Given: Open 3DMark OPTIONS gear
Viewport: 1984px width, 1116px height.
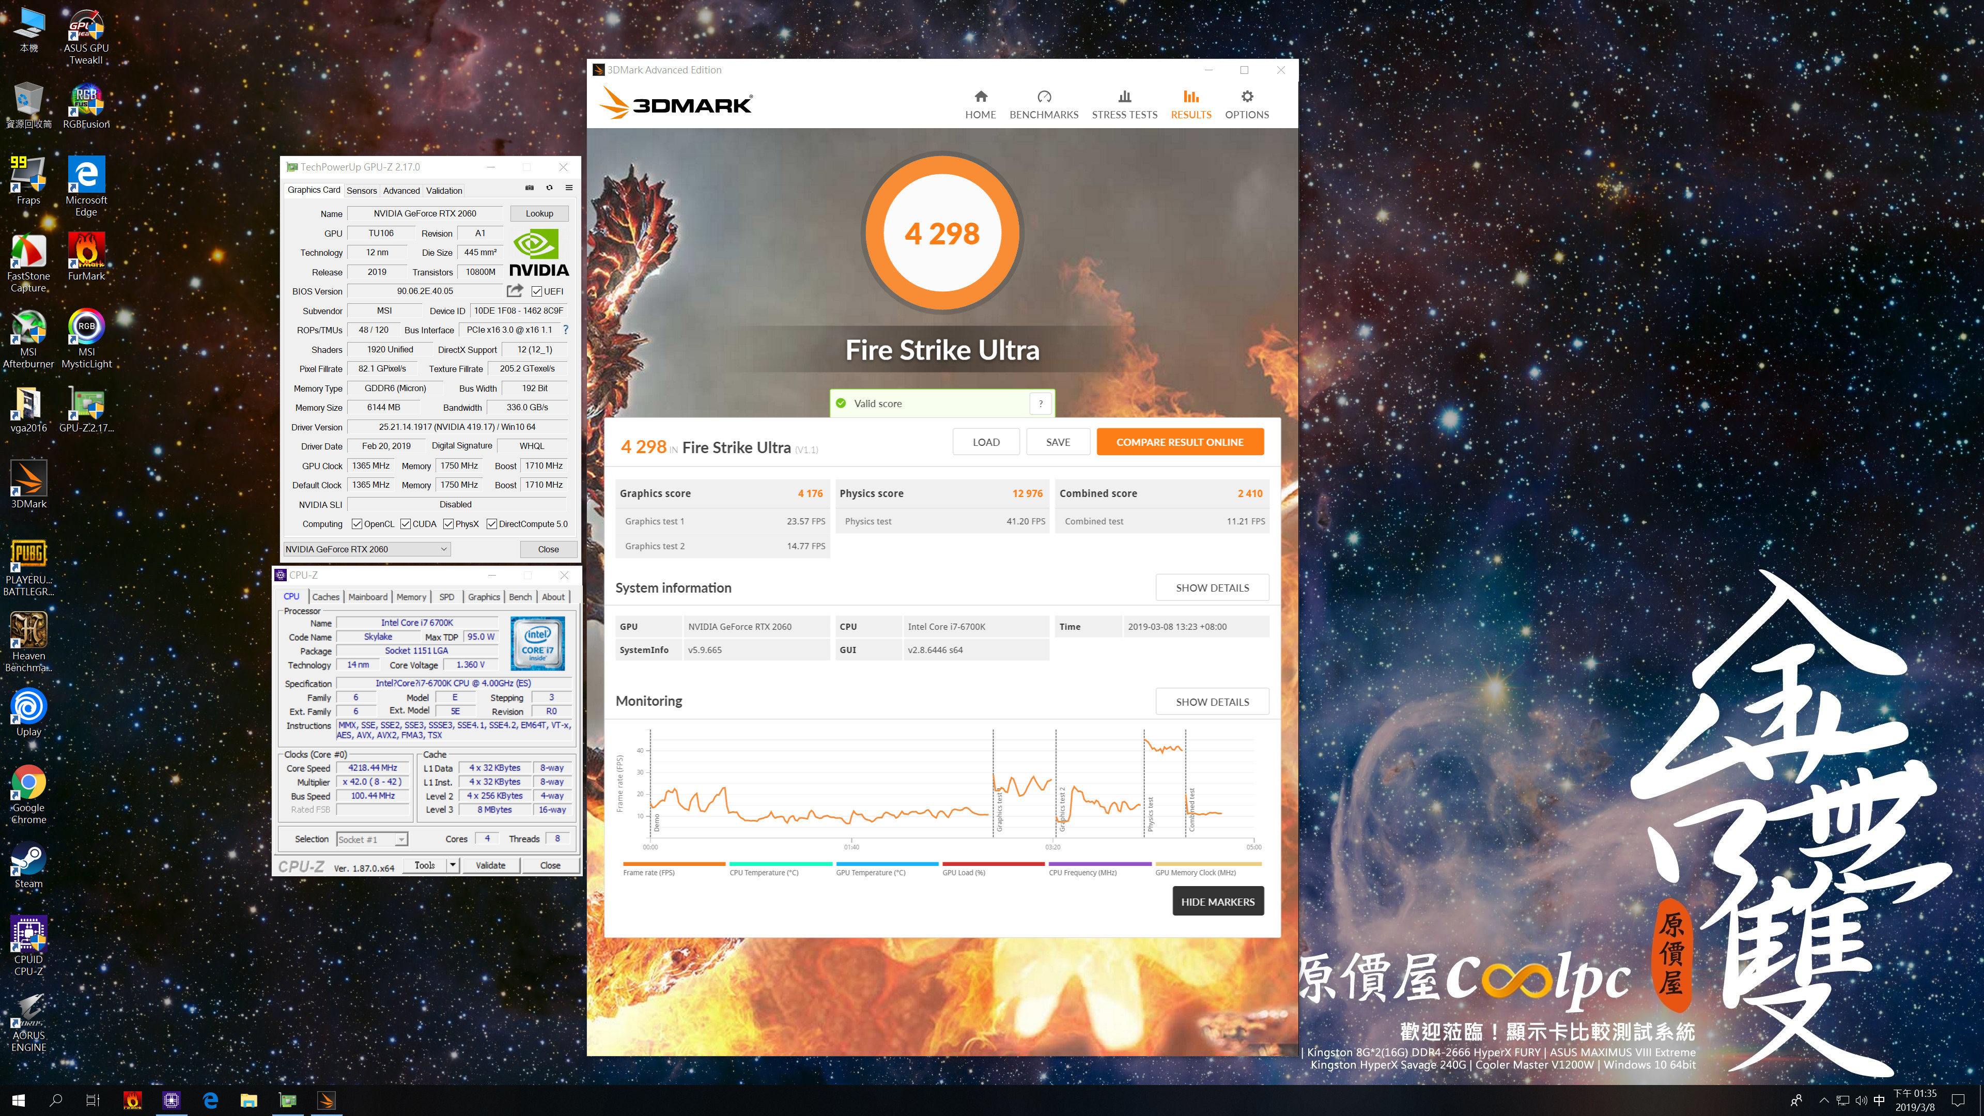Looking at the screenshot, I should click(1246, 105).
